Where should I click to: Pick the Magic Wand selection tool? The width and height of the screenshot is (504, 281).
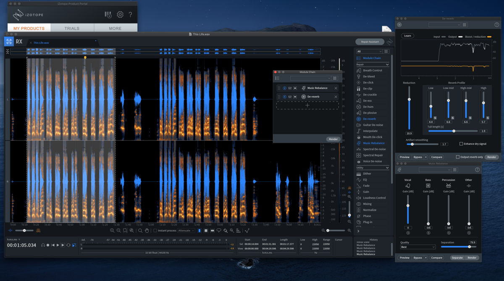pos(232,231)
